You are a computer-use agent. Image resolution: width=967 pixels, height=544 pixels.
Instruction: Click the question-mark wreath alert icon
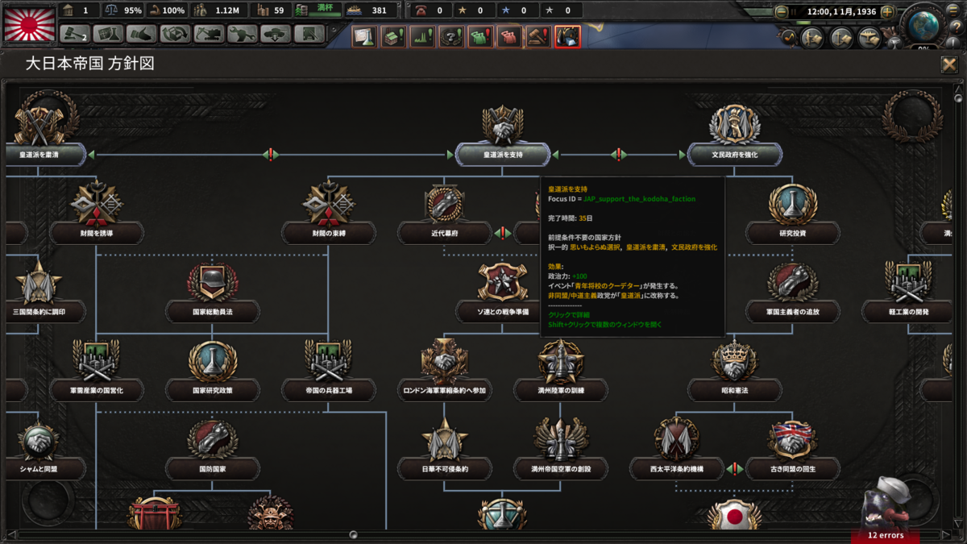pyautogui.click(x=451, y=36)
